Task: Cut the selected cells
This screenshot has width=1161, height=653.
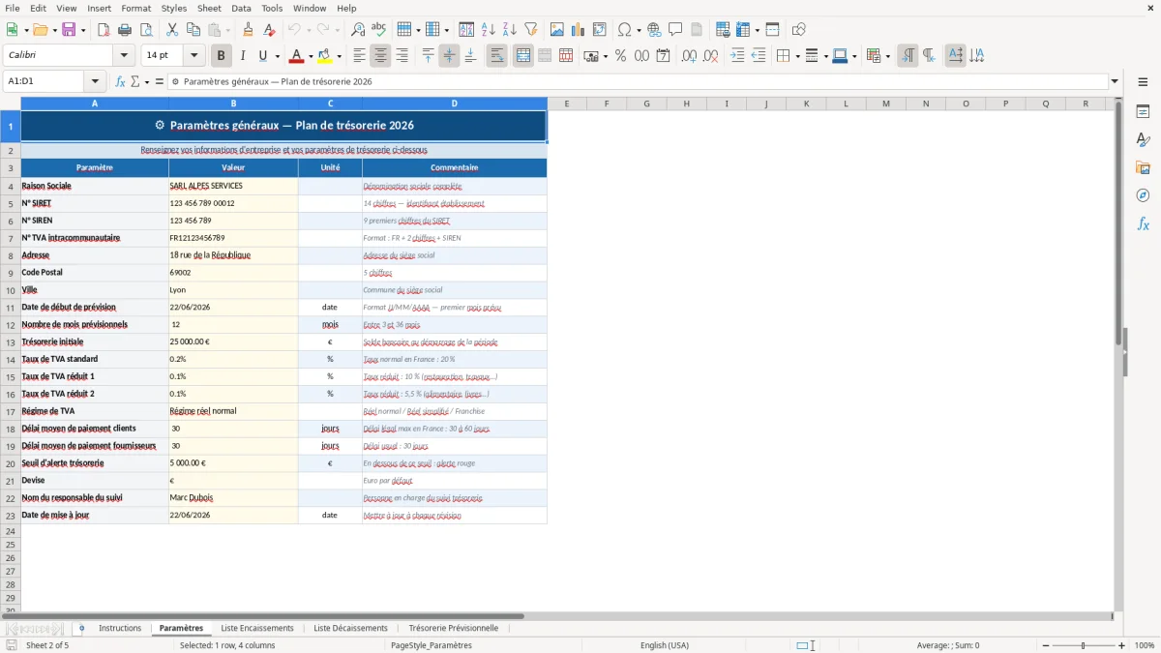Action: 172,30
